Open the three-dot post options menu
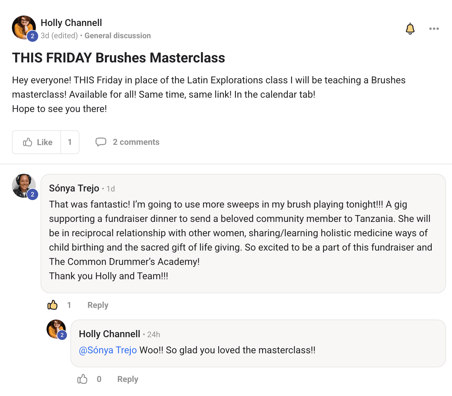 pyautogui.click(x=434, y=29)
